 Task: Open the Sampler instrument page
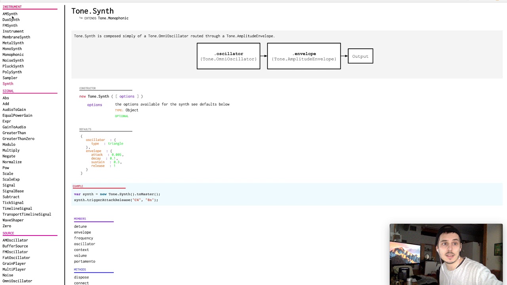click(10, 78)
